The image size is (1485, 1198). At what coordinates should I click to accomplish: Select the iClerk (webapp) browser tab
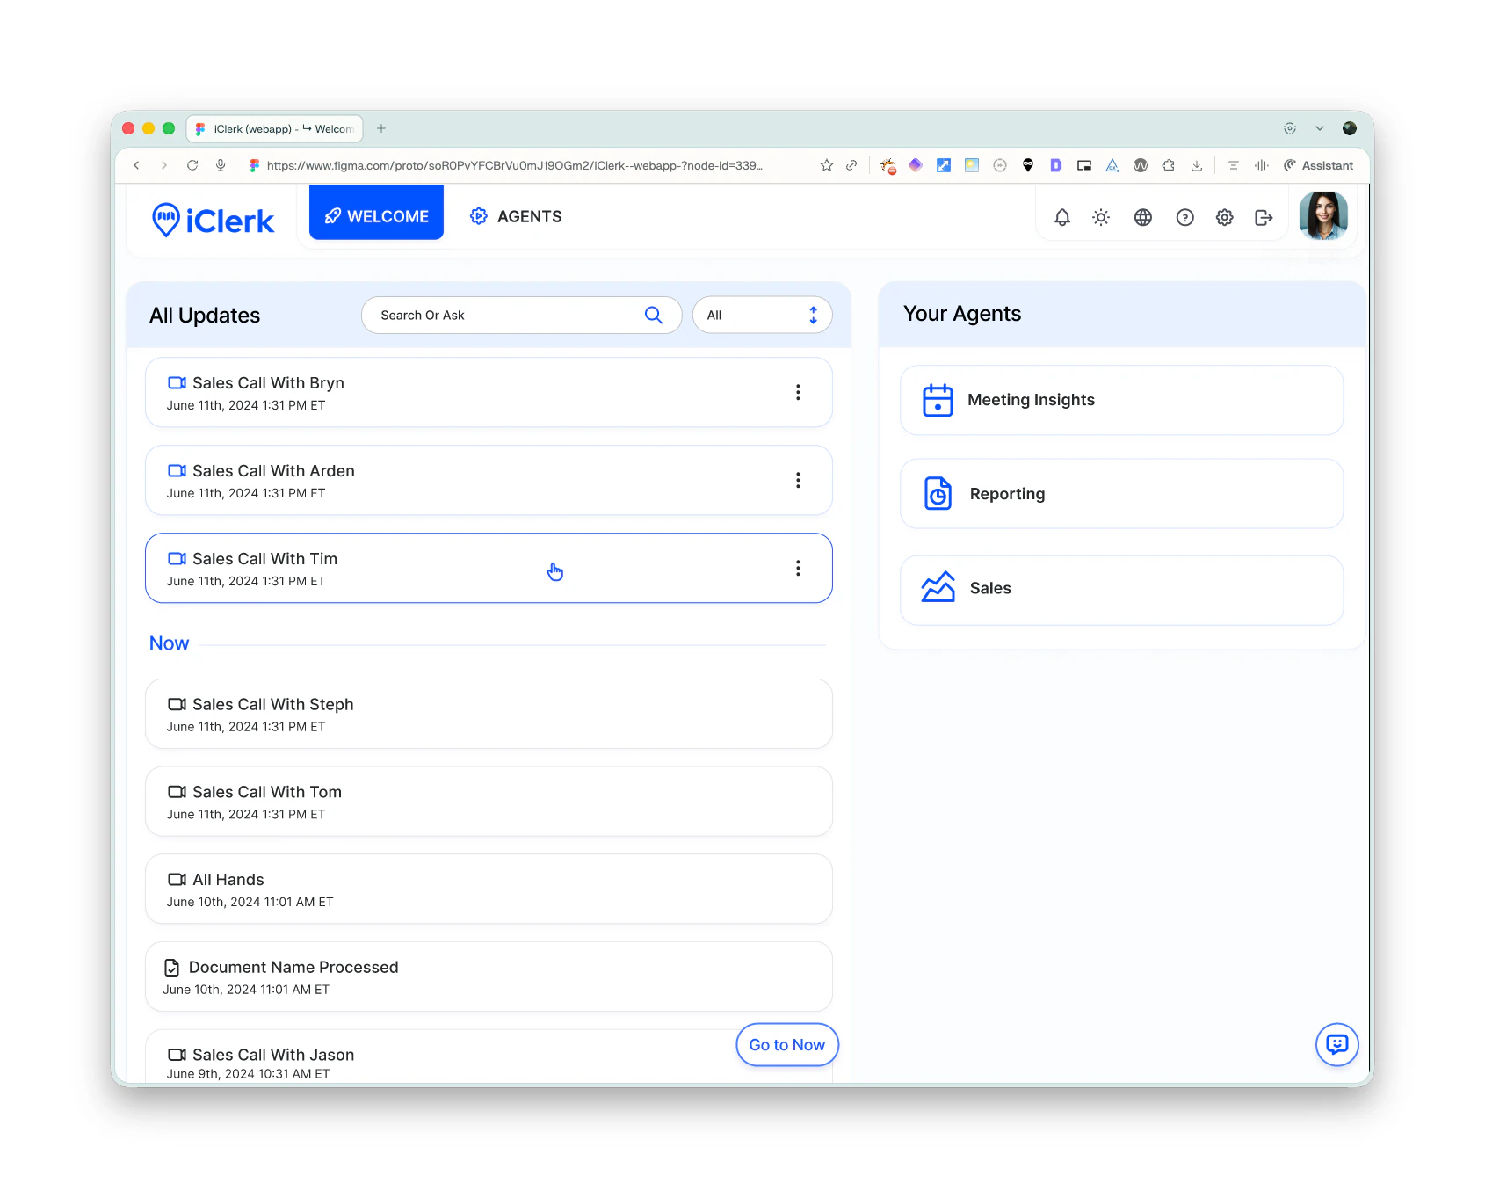pos(275,128)
